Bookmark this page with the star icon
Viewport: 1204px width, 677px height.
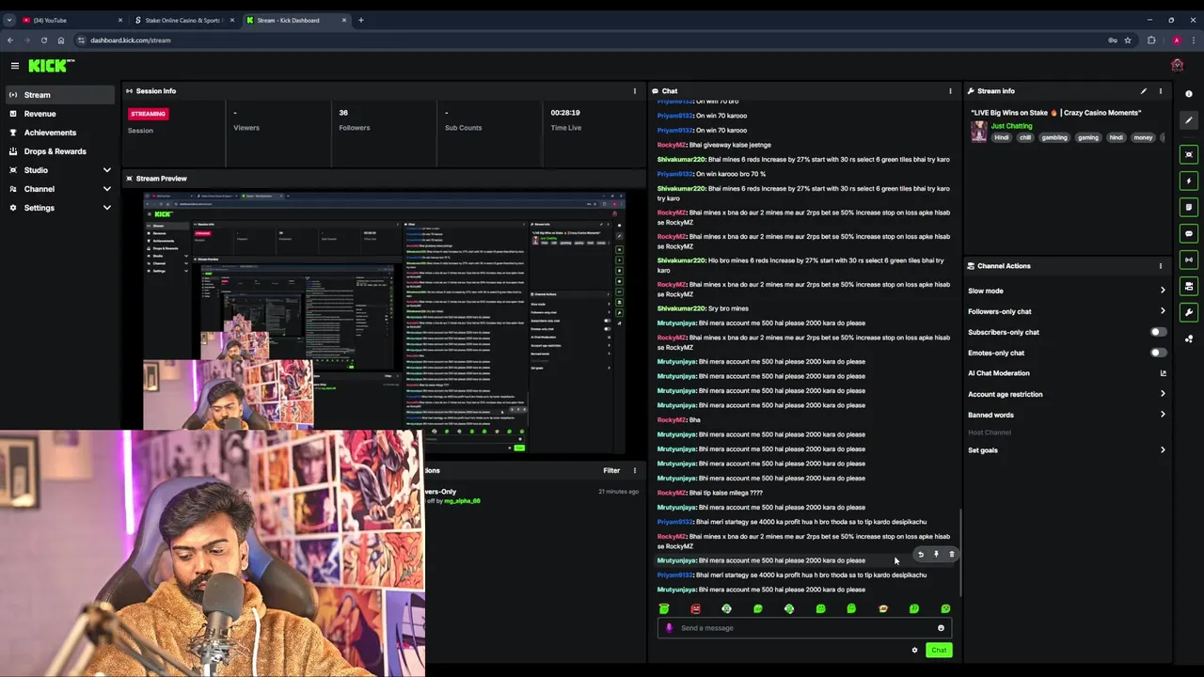[x=1127, y=40]
